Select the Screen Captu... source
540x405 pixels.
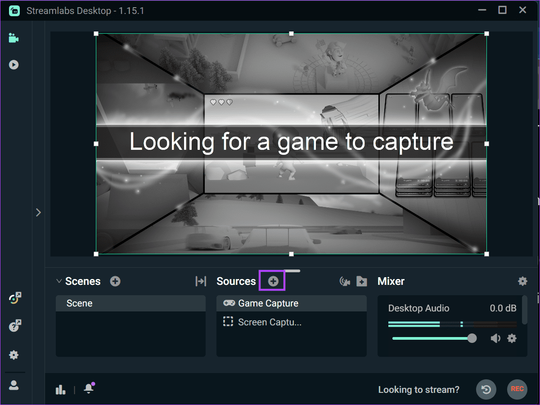tap(292, 322)
